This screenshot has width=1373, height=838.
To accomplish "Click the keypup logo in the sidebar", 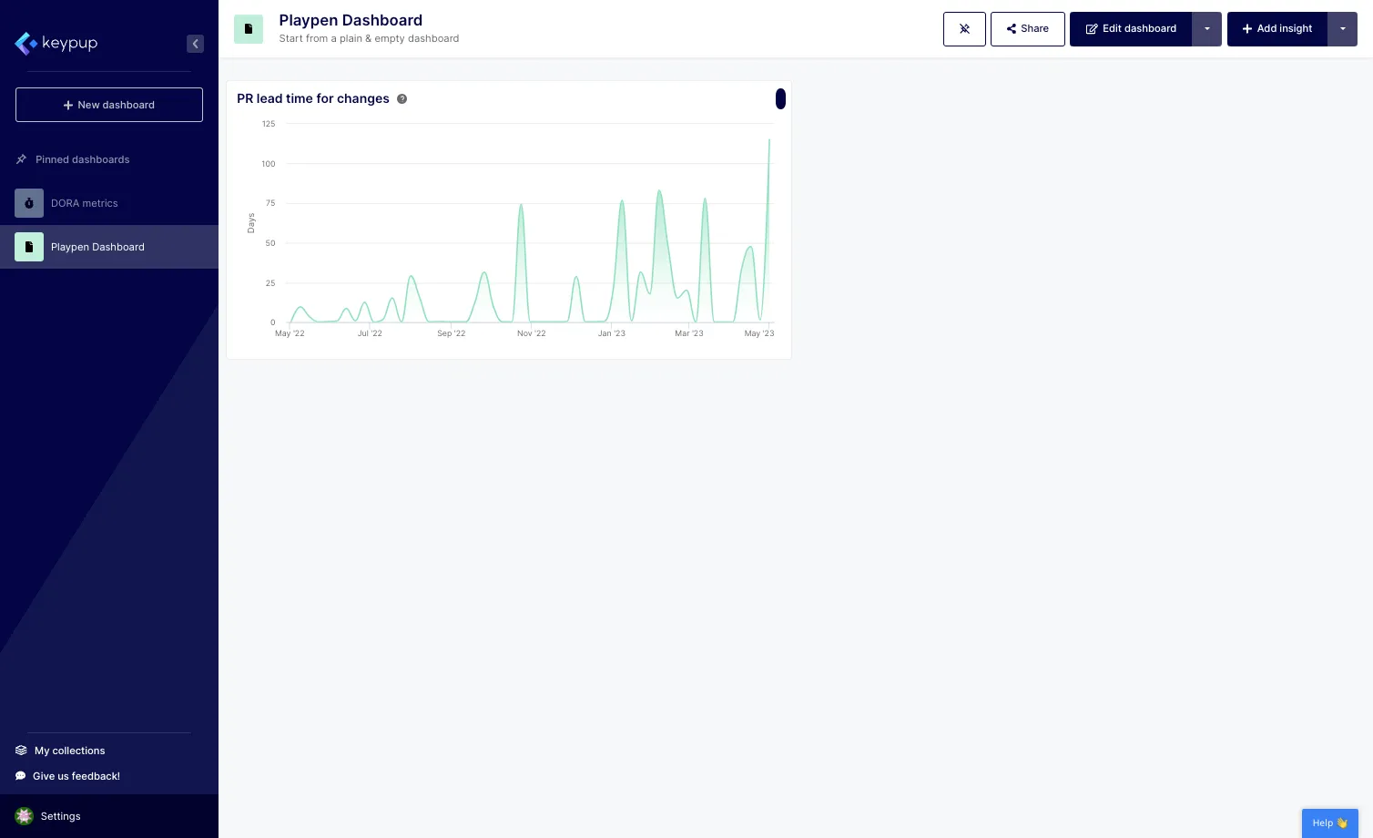I will pyautogui.click(x=56, y=43).
